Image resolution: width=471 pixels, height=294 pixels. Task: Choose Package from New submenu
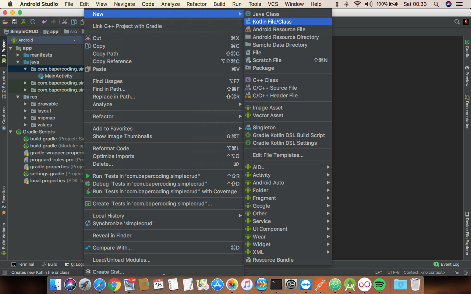click(288, 68)
